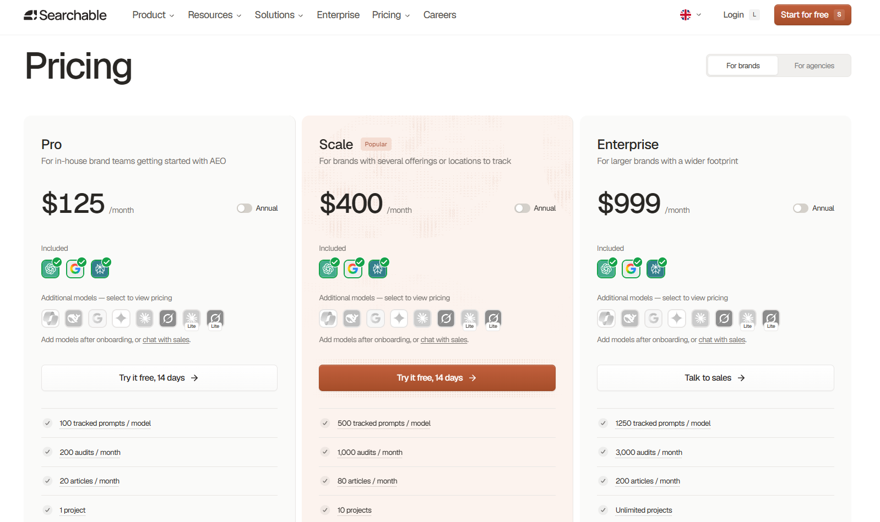Click "1,000 audits / month" text
Viewport: 880px width, 522px height.
click(370, 452)
